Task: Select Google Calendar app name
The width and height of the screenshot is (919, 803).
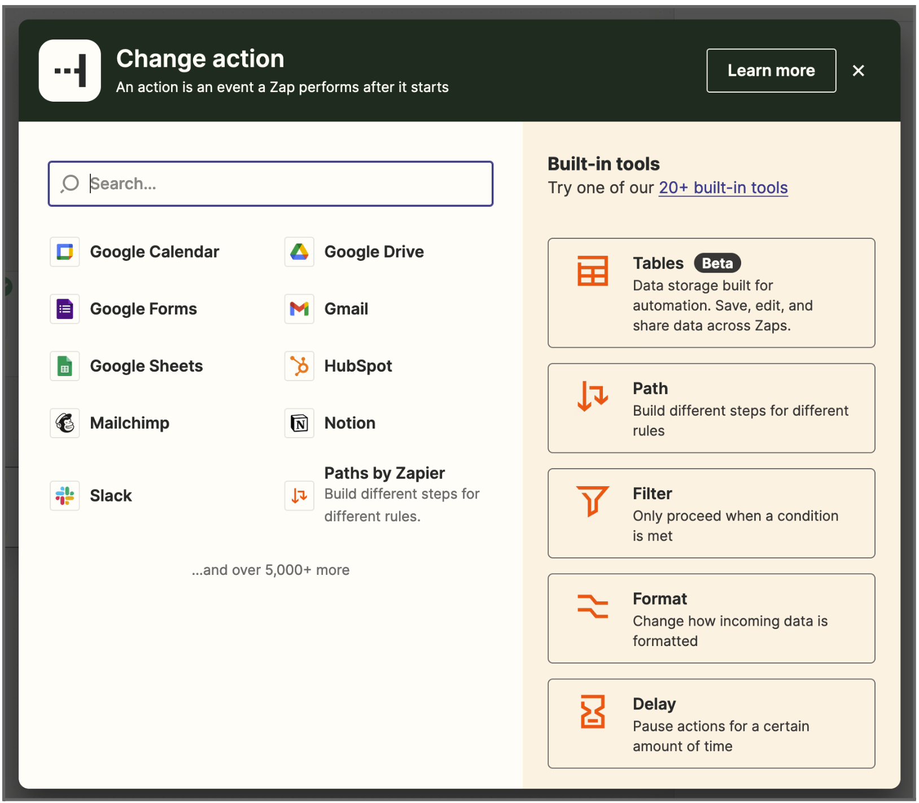Action: click(155, 252)
